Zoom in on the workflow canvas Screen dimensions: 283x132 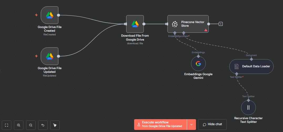coord(19,125)
